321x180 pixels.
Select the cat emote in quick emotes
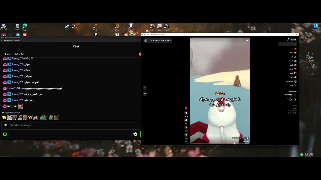coord(9,117)
